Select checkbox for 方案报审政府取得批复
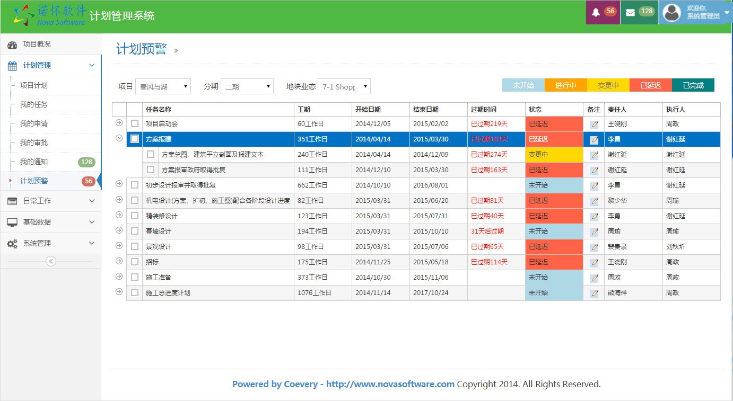 click(151, 170)
